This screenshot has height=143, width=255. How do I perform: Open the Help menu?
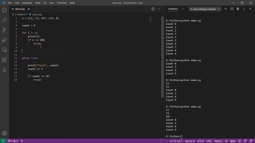72,3
